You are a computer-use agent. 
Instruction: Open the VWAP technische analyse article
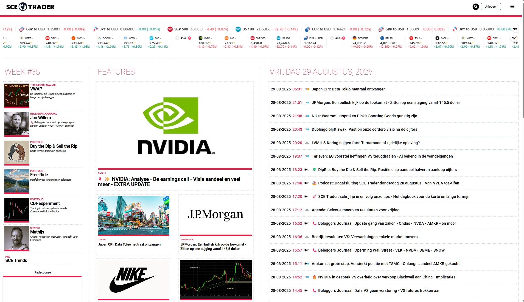coord(36,89)
